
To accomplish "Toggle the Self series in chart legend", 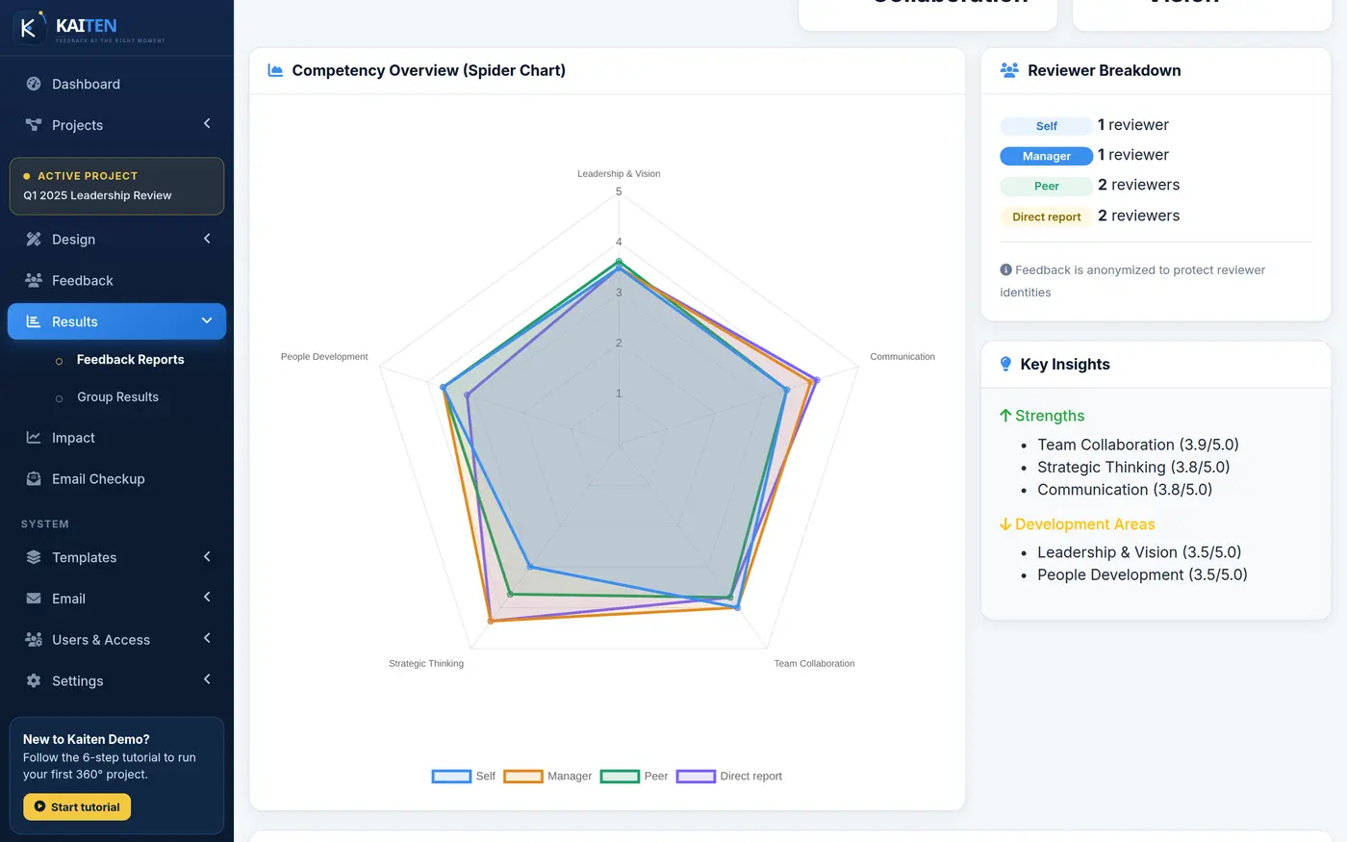I will click(x=464, y=776).
